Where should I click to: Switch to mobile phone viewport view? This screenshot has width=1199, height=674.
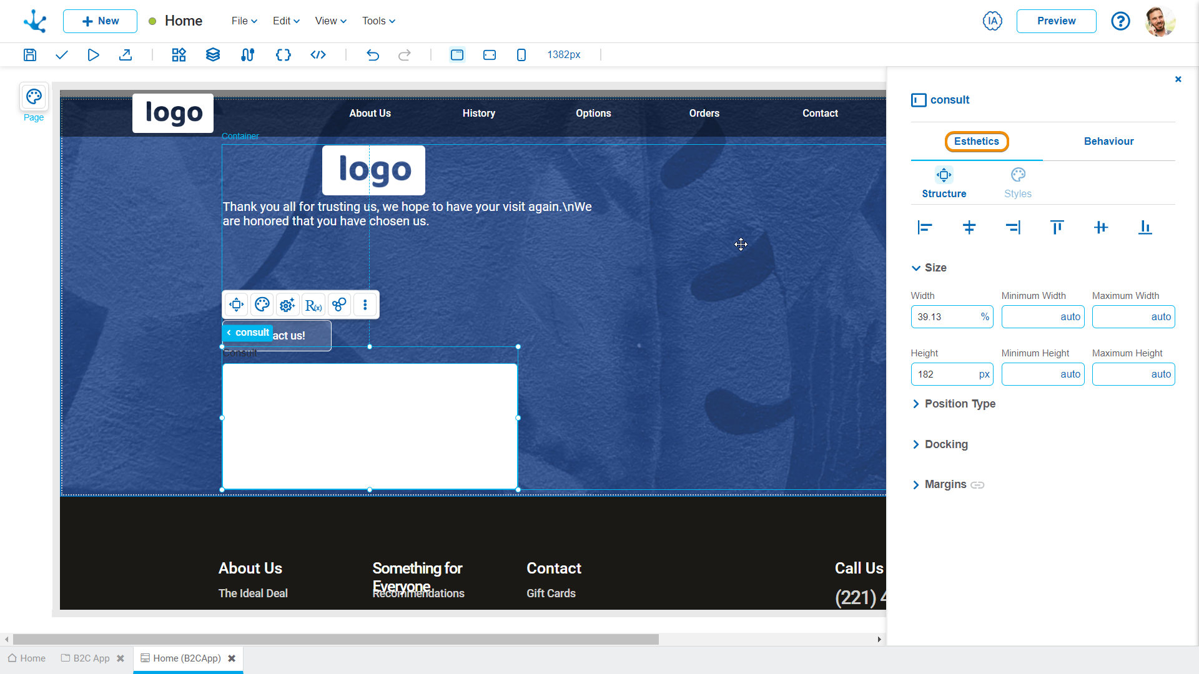click(x=521, y=55)
